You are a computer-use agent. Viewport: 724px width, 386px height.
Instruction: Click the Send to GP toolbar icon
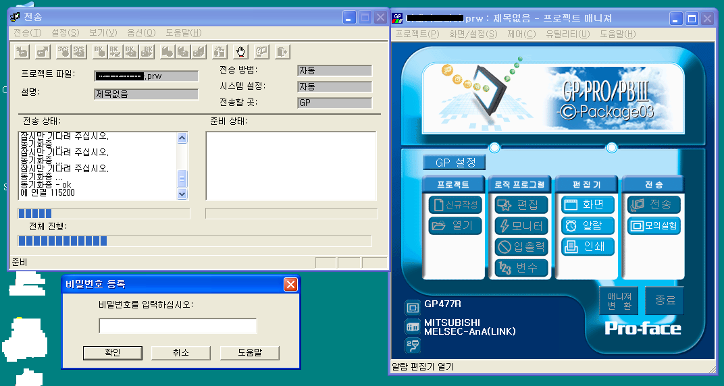22,52
